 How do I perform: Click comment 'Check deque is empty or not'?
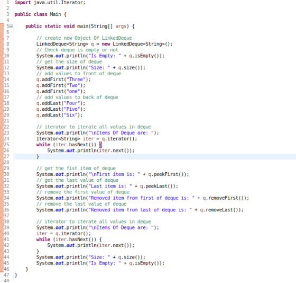77,50
